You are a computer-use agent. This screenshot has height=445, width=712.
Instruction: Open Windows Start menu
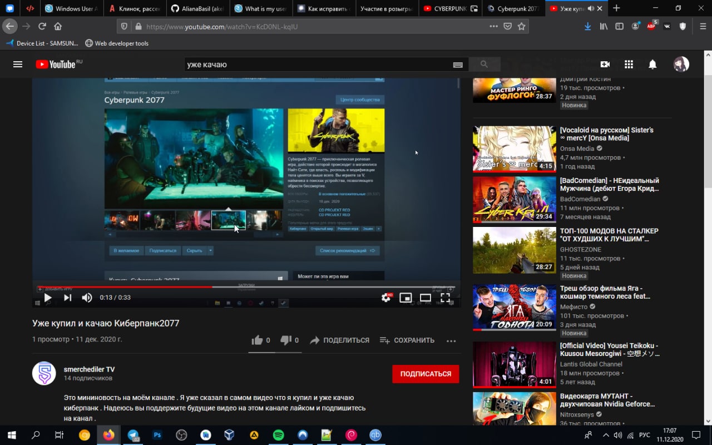(11, 435)
